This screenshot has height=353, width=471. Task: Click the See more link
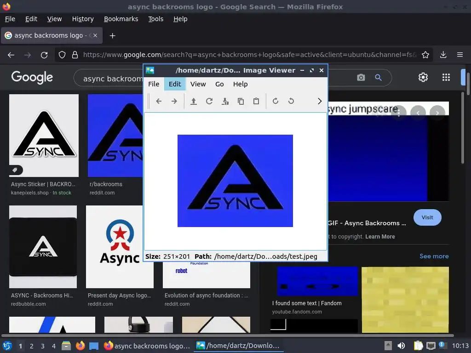[x=434, y=256]
